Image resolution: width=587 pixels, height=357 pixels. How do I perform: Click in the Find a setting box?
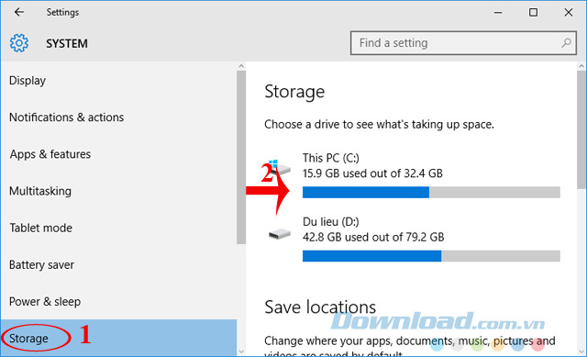click(x=463, y=43)
